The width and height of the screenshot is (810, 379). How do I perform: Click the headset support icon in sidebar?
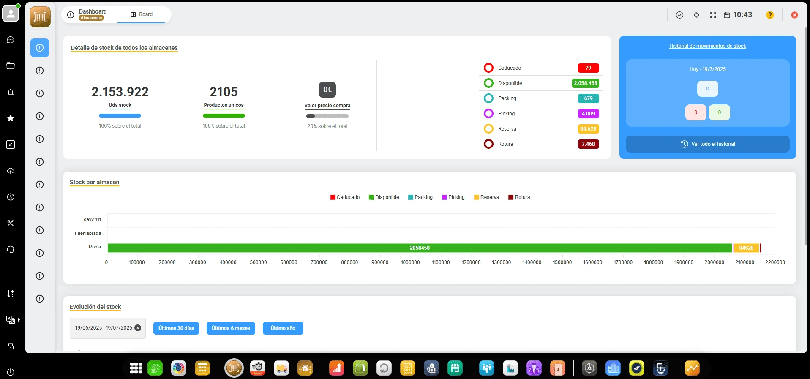click(11, 249)
